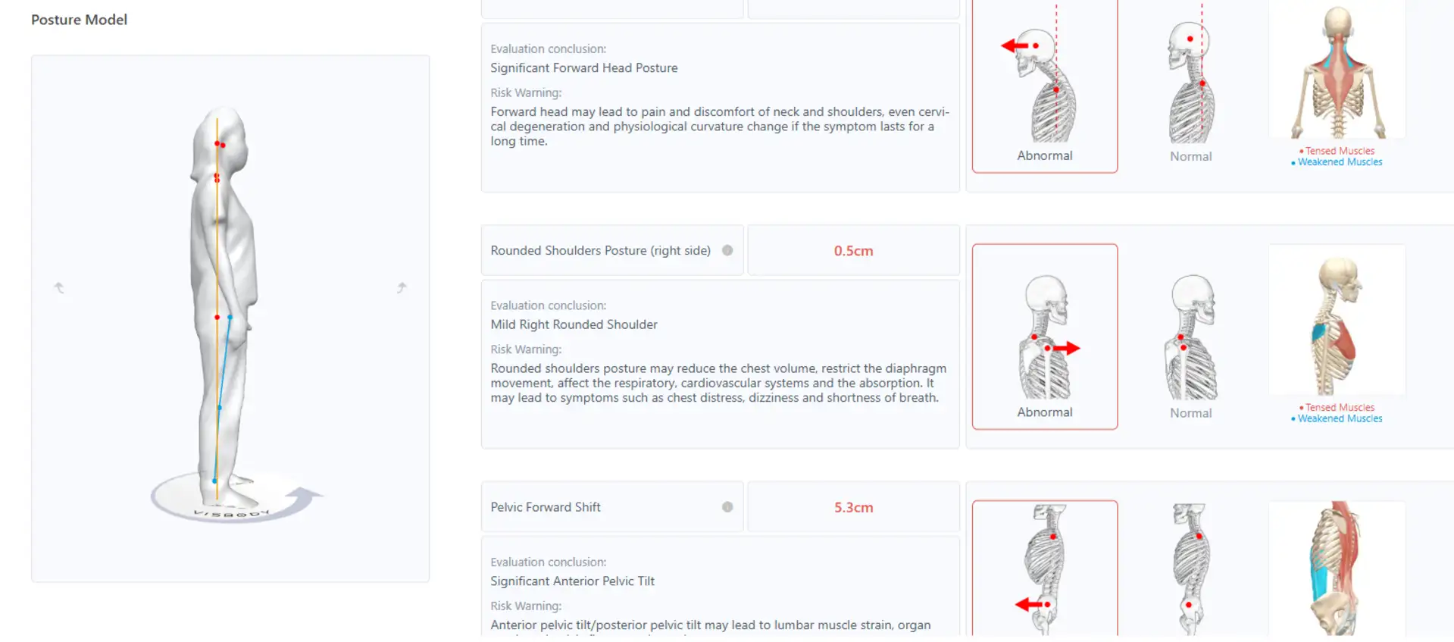Select the normal pelvic spine illustration
Screen dimensions: 1454x642
pos(1191,568)
